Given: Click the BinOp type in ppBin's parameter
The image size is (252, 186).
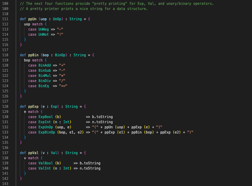Looking at the screenshot, I should (60, 55).
